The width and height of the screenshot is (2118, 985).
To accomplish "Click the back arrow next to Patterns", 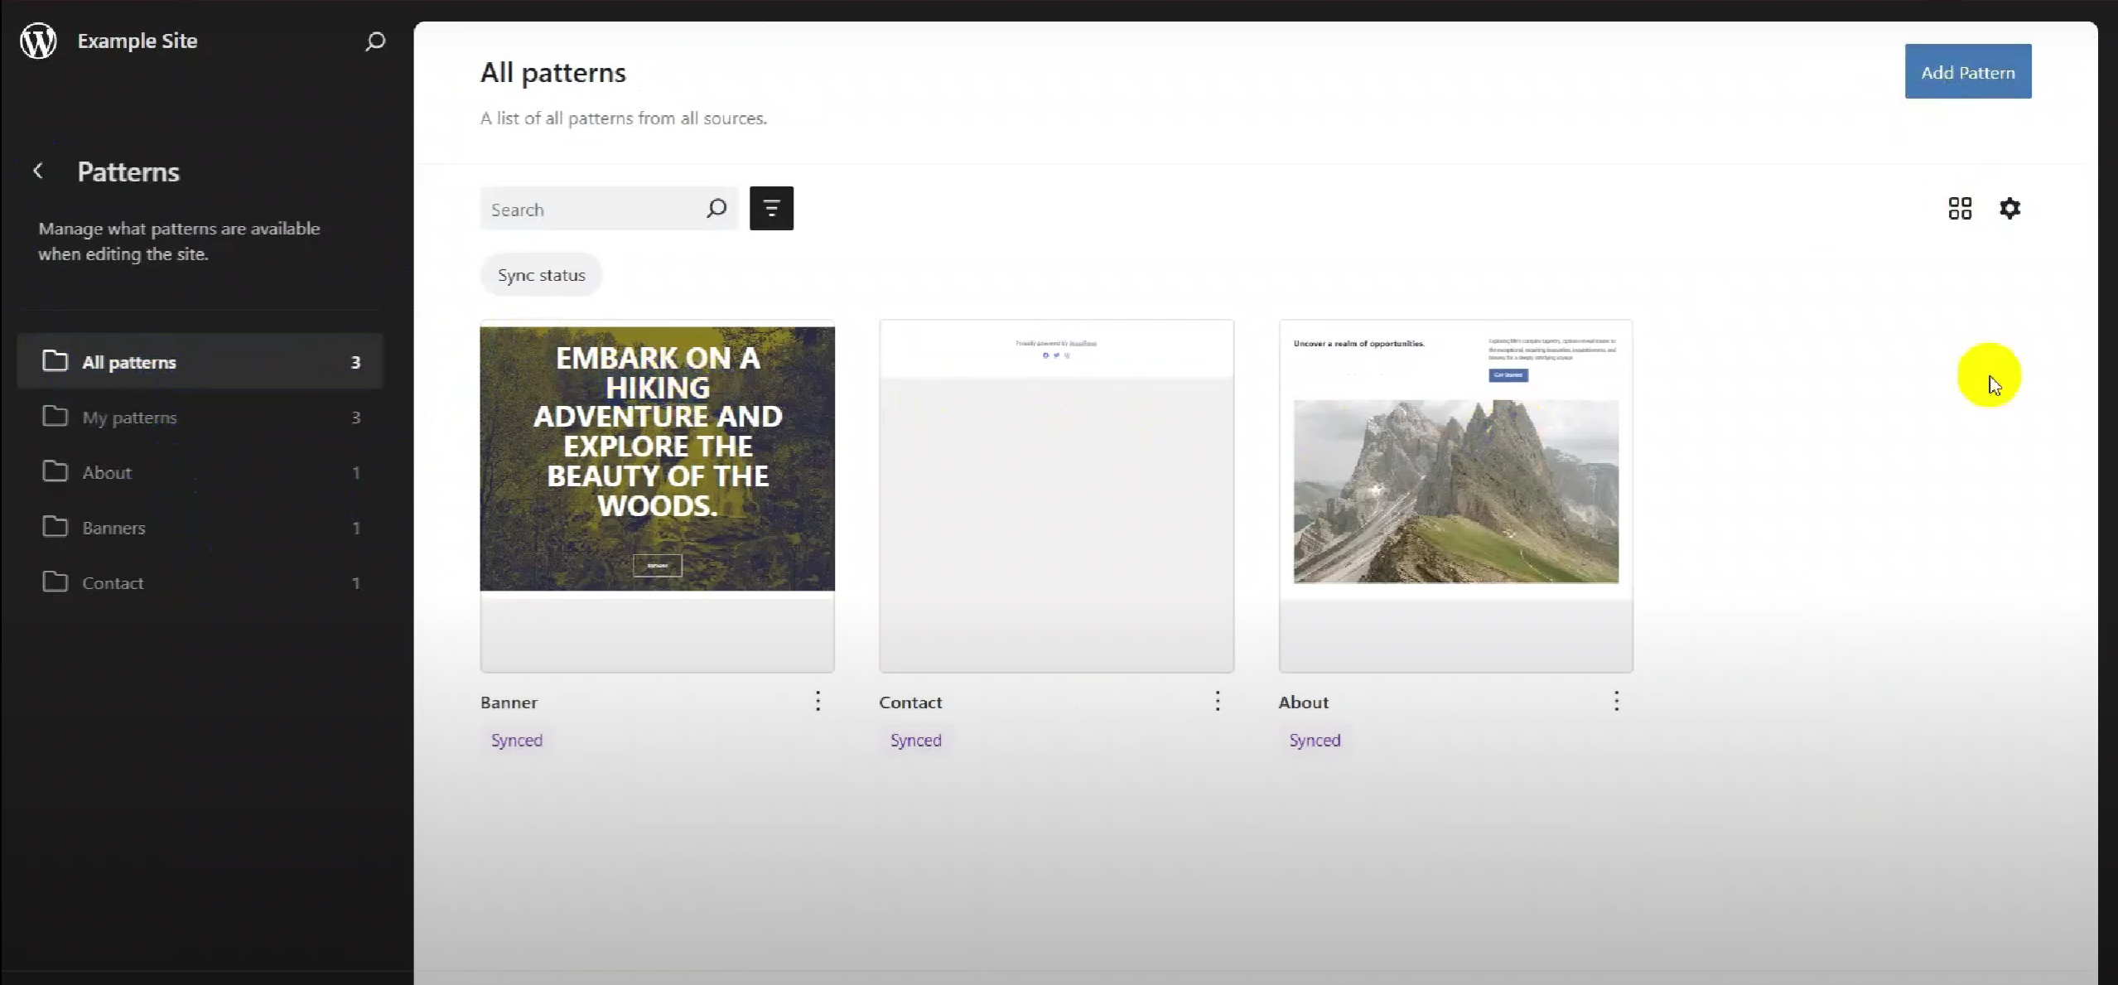I will tap(39, 171).
